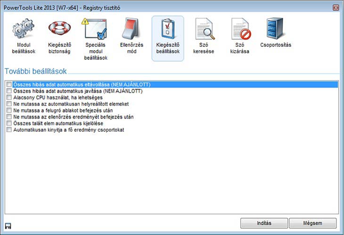Viewport: 344px width, 235px height.
Task: Check Ne mutassa az automatikusan helyreállított elemeket
Action: tap(9, 104)
